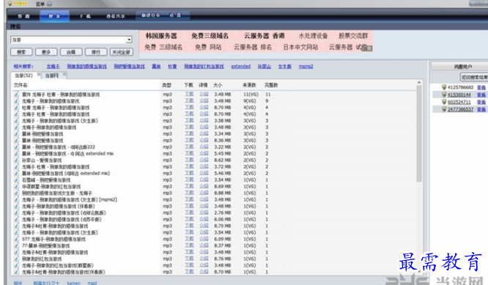Click bulb icon beside user 2477386537
Image resolution: width=488 pixels, height=285 pixels.
pyautogui.click(x=444, y=109)
